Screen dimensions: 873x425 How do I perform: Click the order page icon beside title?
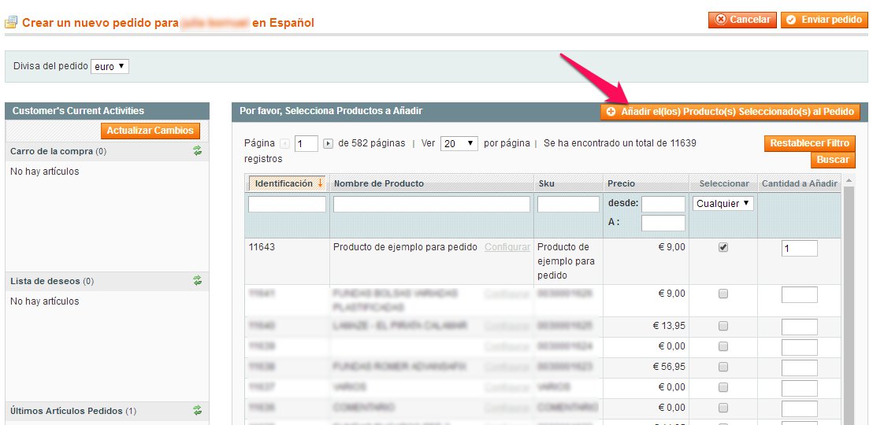[11, 23]
